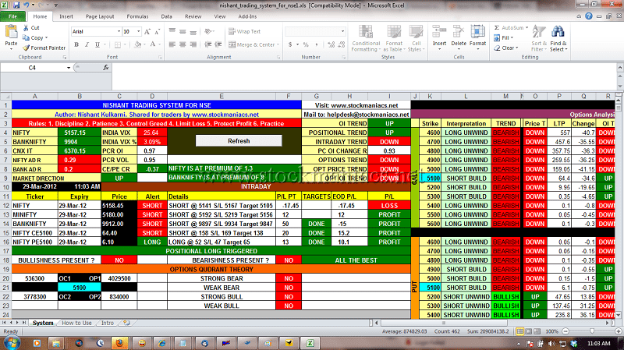
Task: Open the Copy dropdown arrow
Action: [x=47, y=37]
